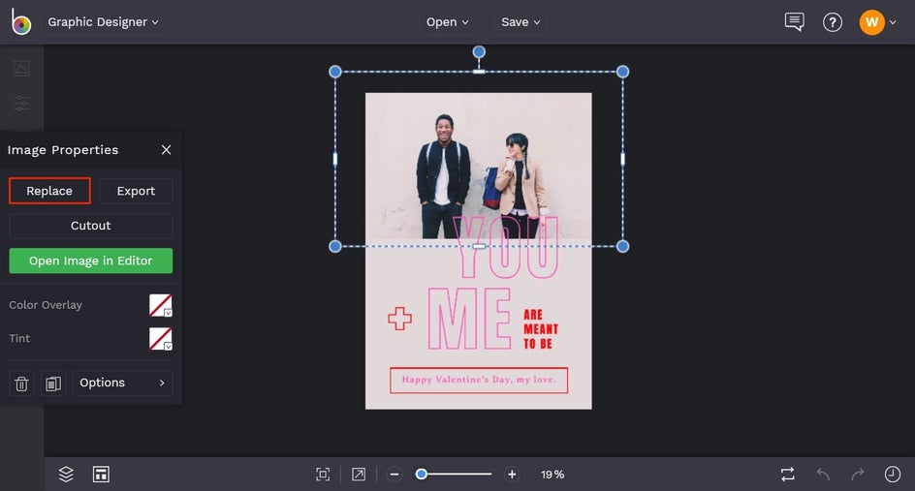
Task: Click the Undo arrow
Action: click(823, 475)
